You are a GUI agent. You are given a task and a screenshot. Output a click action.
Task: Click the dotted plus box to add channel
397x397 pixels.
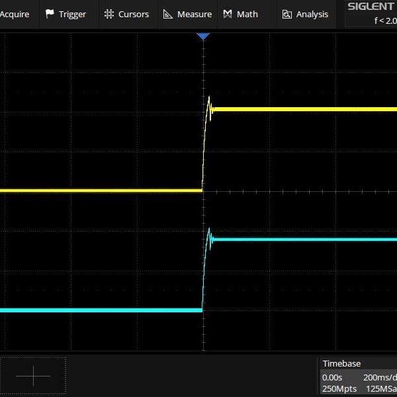[33, 376]
